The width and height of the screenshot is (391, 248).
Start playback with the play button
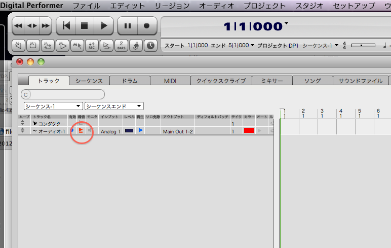[x=103, y=26]
